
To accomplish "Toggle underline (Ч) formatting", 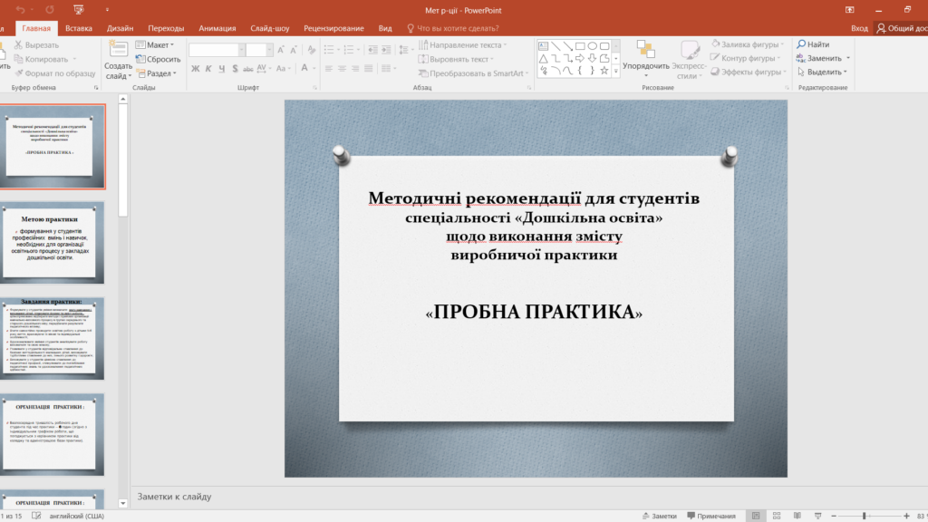I will pyautogui.click(x=222, y=69).
